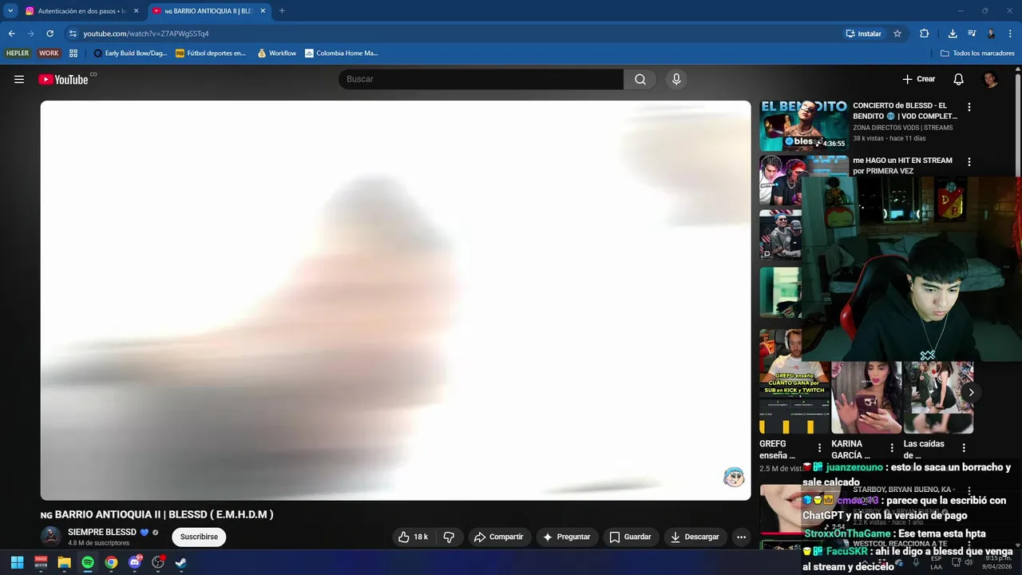Image resolution: width=1022 pixels, height=575 pixels.
Task: Open options for Las caídas short
Action: pyautogui.click(x=964, y=448)
